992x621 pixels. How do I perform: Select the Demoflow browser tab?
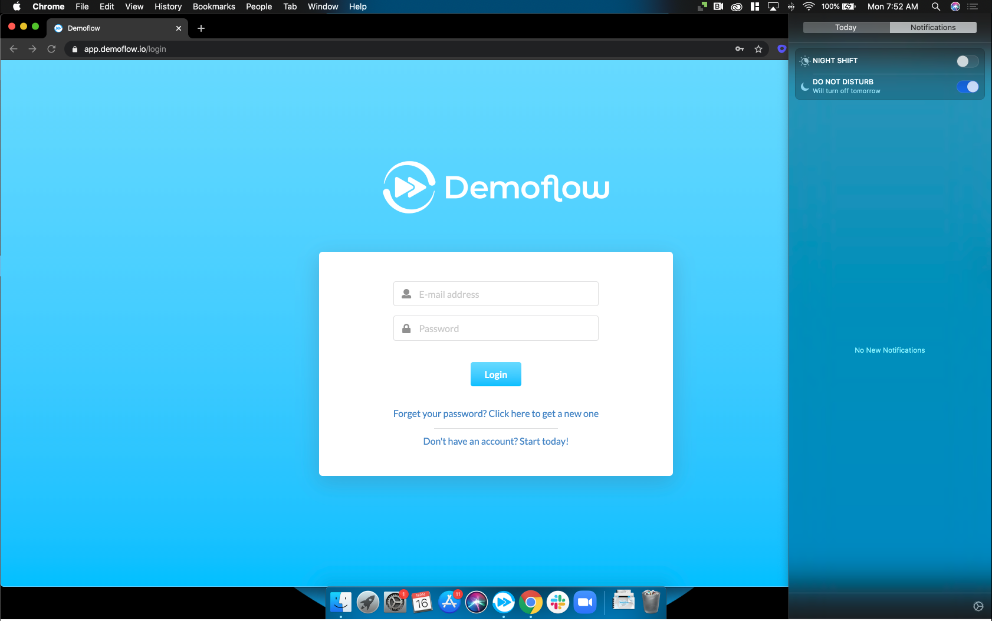click(117, 28)
